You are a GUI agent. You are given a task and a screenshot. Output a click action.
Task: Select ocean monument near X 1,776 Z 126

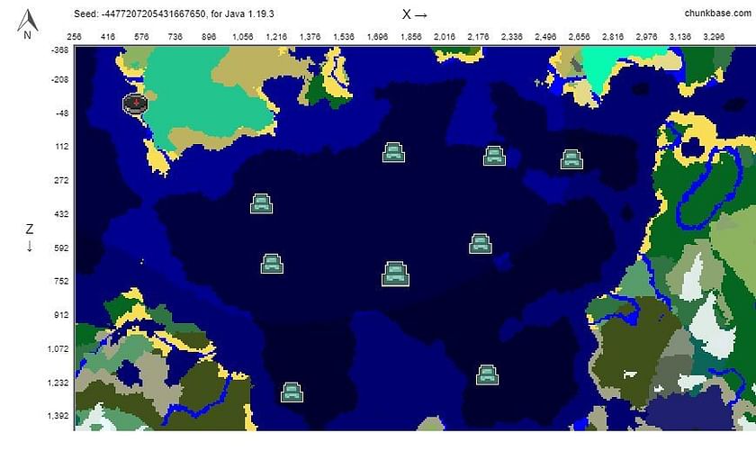(x=393, y=152)
